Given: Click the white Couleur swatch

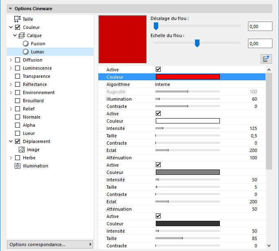Looking at the screenshot, I should point(188,121).
